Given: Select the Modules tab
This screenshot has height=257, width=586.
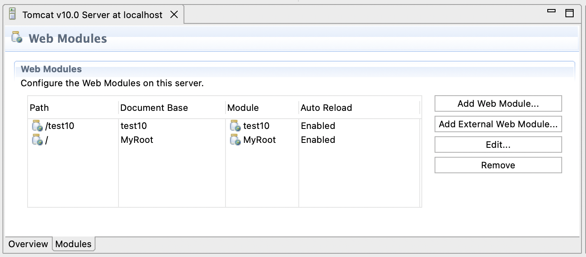Looking at the screenshot, I should point(73,244).
